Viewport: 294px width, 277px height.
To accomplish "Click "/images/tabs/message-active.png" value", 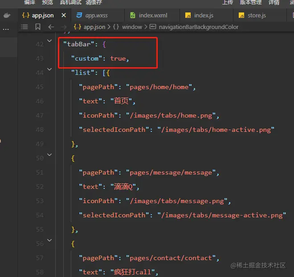I will tap(222, 215).
